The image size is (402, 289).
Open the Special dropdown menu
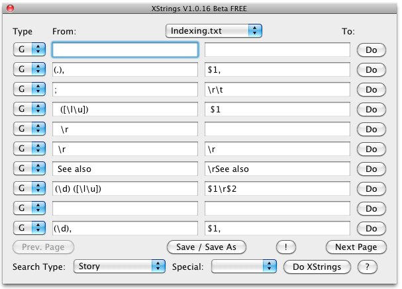point(244,267)
